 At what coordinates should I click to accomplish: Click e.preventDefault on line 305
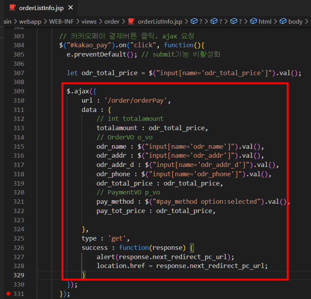pos(97,54)
